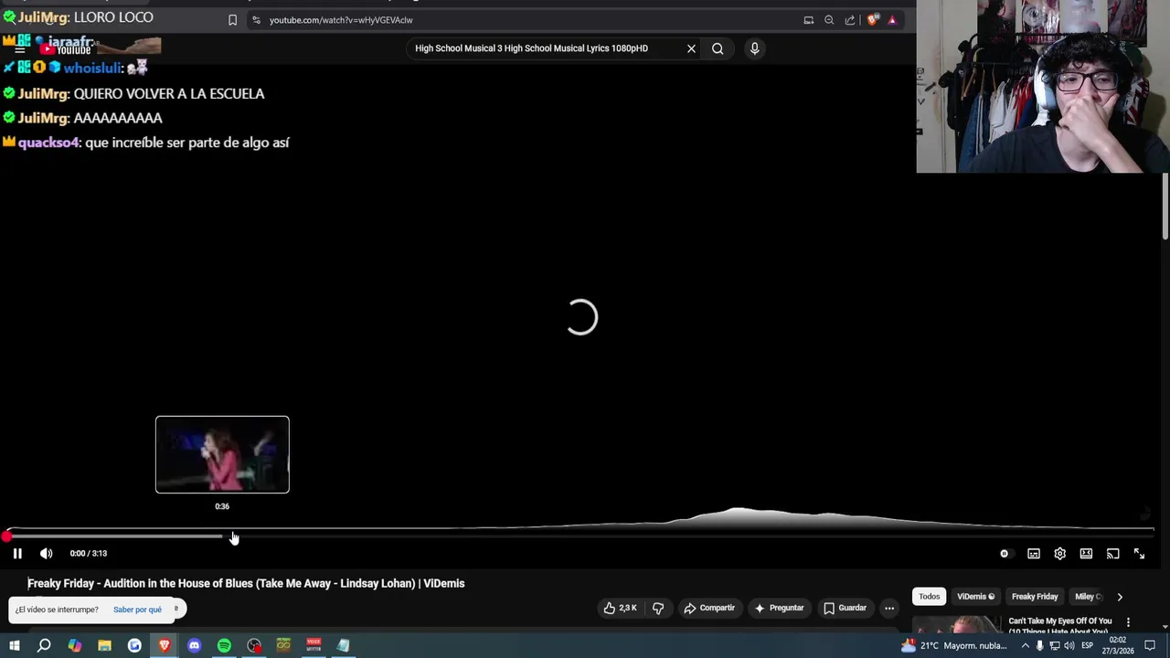1170x658 pixels.
Task: Cast the video with the cast icon
Action: tap(1112, 553)
